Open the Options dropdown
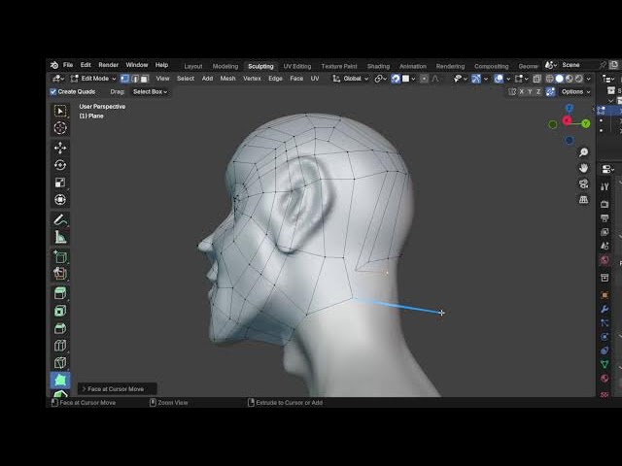622x466 pixels. tap(575, 92)
